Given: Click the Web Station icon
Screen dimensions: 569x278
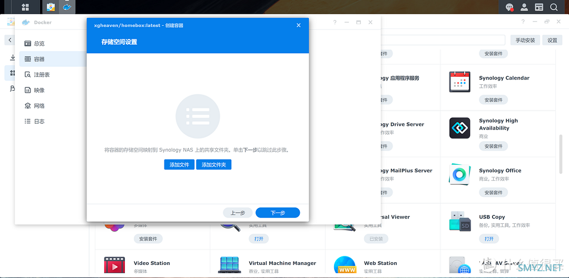Looking at the screenshot, I should click(x=345, y=266).
